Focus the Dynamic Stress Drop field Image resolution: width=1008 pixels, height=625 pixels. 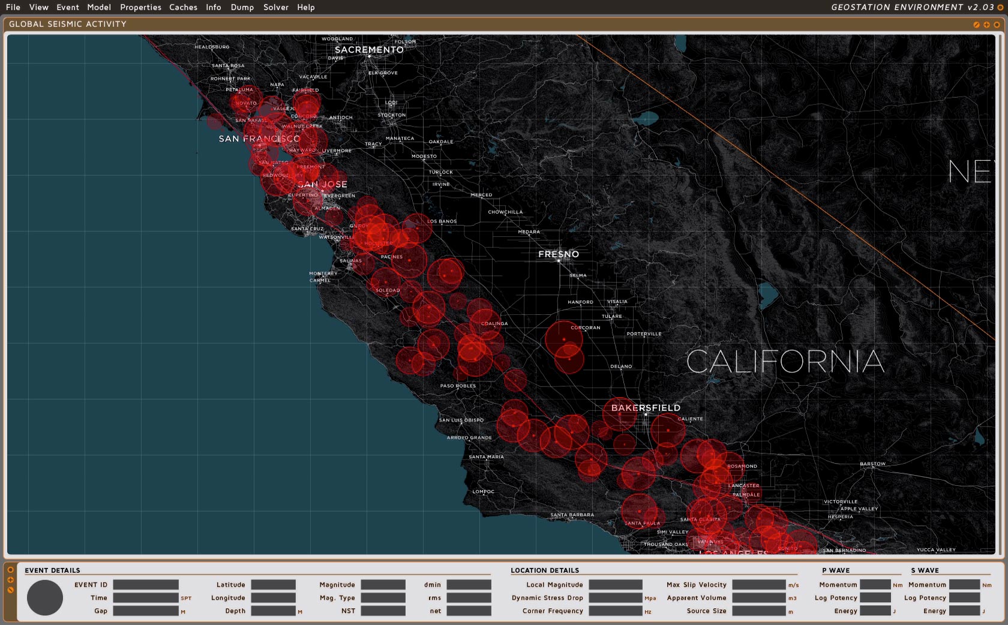click(x=615, y=598)
